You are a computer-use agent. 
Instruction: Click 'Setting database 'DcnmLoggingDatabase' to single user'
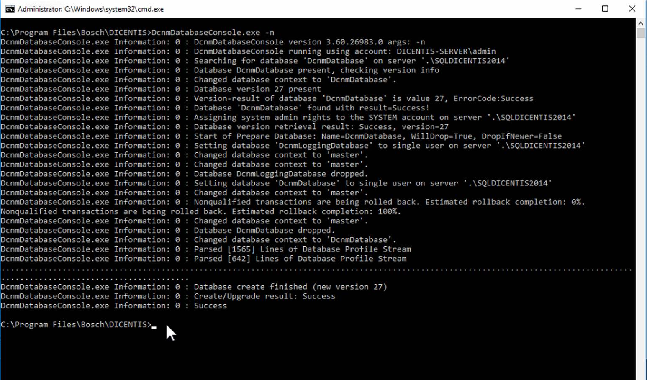pyautogui.click(x=389, y=146)
